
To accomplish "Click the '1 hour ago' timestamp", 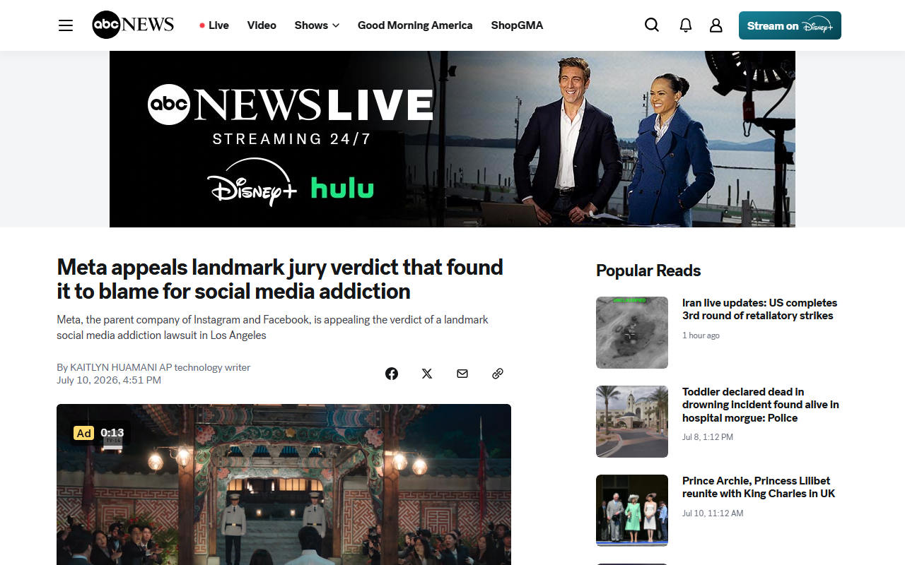I will pos(701,335).
